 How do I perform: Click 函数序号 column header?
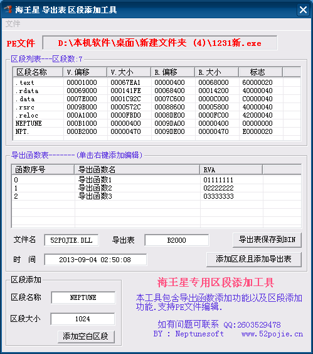[43, 170]
